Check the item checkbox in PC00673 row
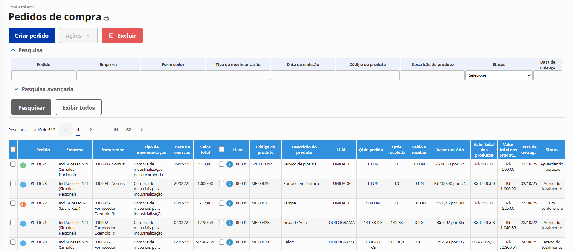The width and height of the screenshot is (574, 251). [x=221, y=184]
